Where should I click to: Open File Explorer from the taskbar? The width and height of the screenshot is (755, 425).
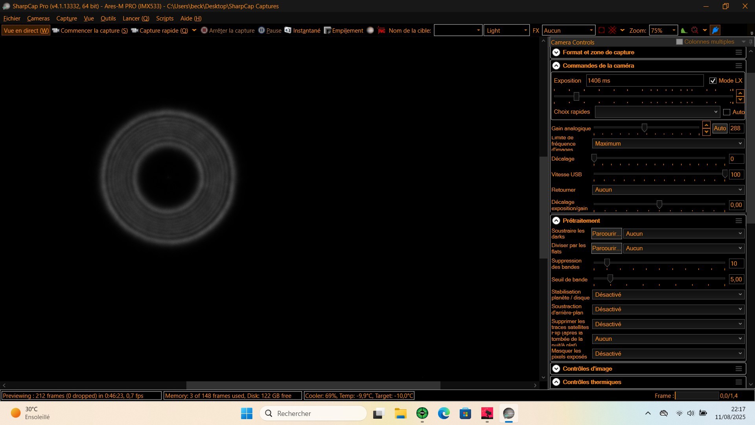coord(400,414)
